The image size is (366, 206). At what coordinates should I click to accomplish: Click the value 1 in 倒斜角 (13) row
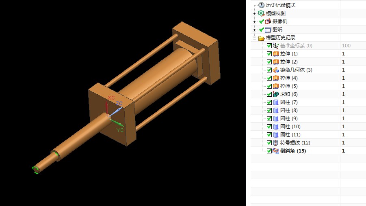point(343,151)
